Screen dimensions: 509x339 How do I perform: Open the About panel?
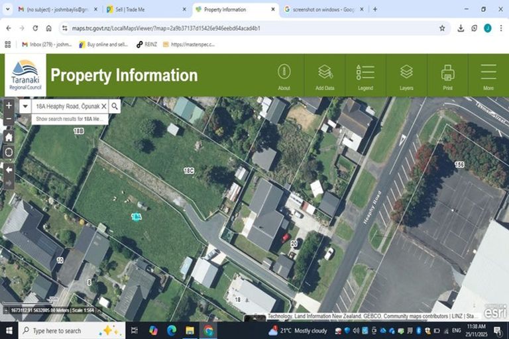point(284,77)
